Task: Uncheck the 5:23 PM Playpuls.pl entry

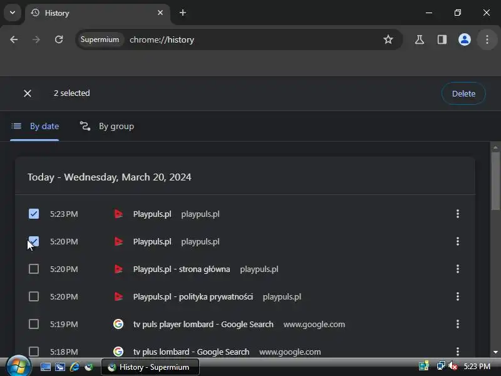Action: (x=34, y=214)
